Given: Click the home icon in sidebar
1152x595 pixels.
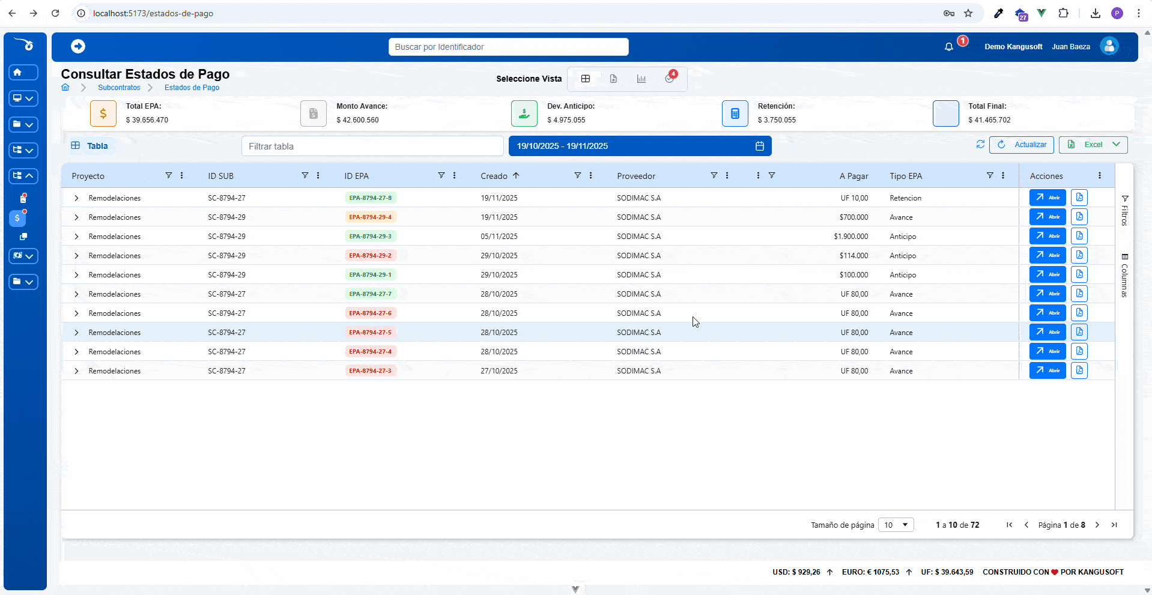Looking at the screenshot, I should tap(23, 72).
